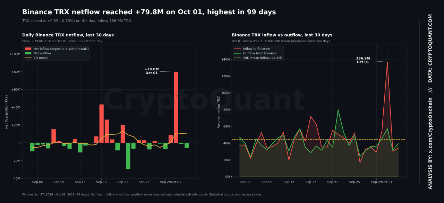Click the deepest green outflow bar

coord(128,156)
